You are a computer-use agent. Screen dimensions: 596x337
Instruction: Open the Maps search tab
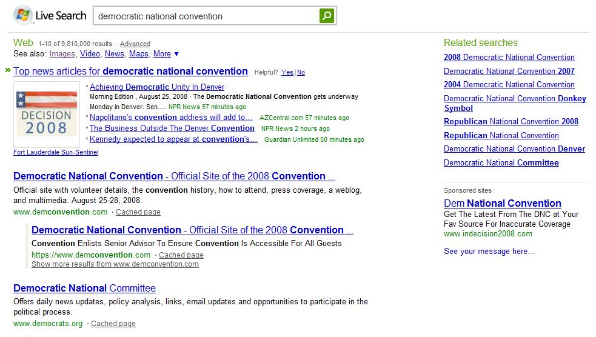(x=139, y=54)
